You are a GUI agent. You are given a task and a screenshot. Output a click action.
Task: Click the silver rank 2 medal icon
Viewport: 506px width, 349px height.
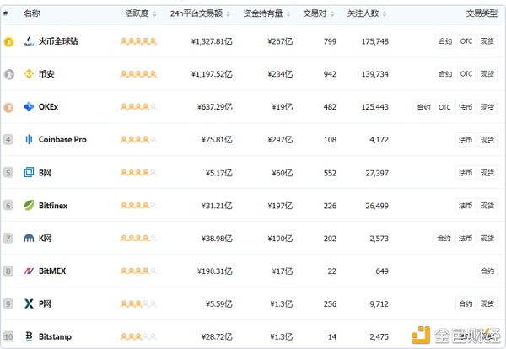point(8,74)
